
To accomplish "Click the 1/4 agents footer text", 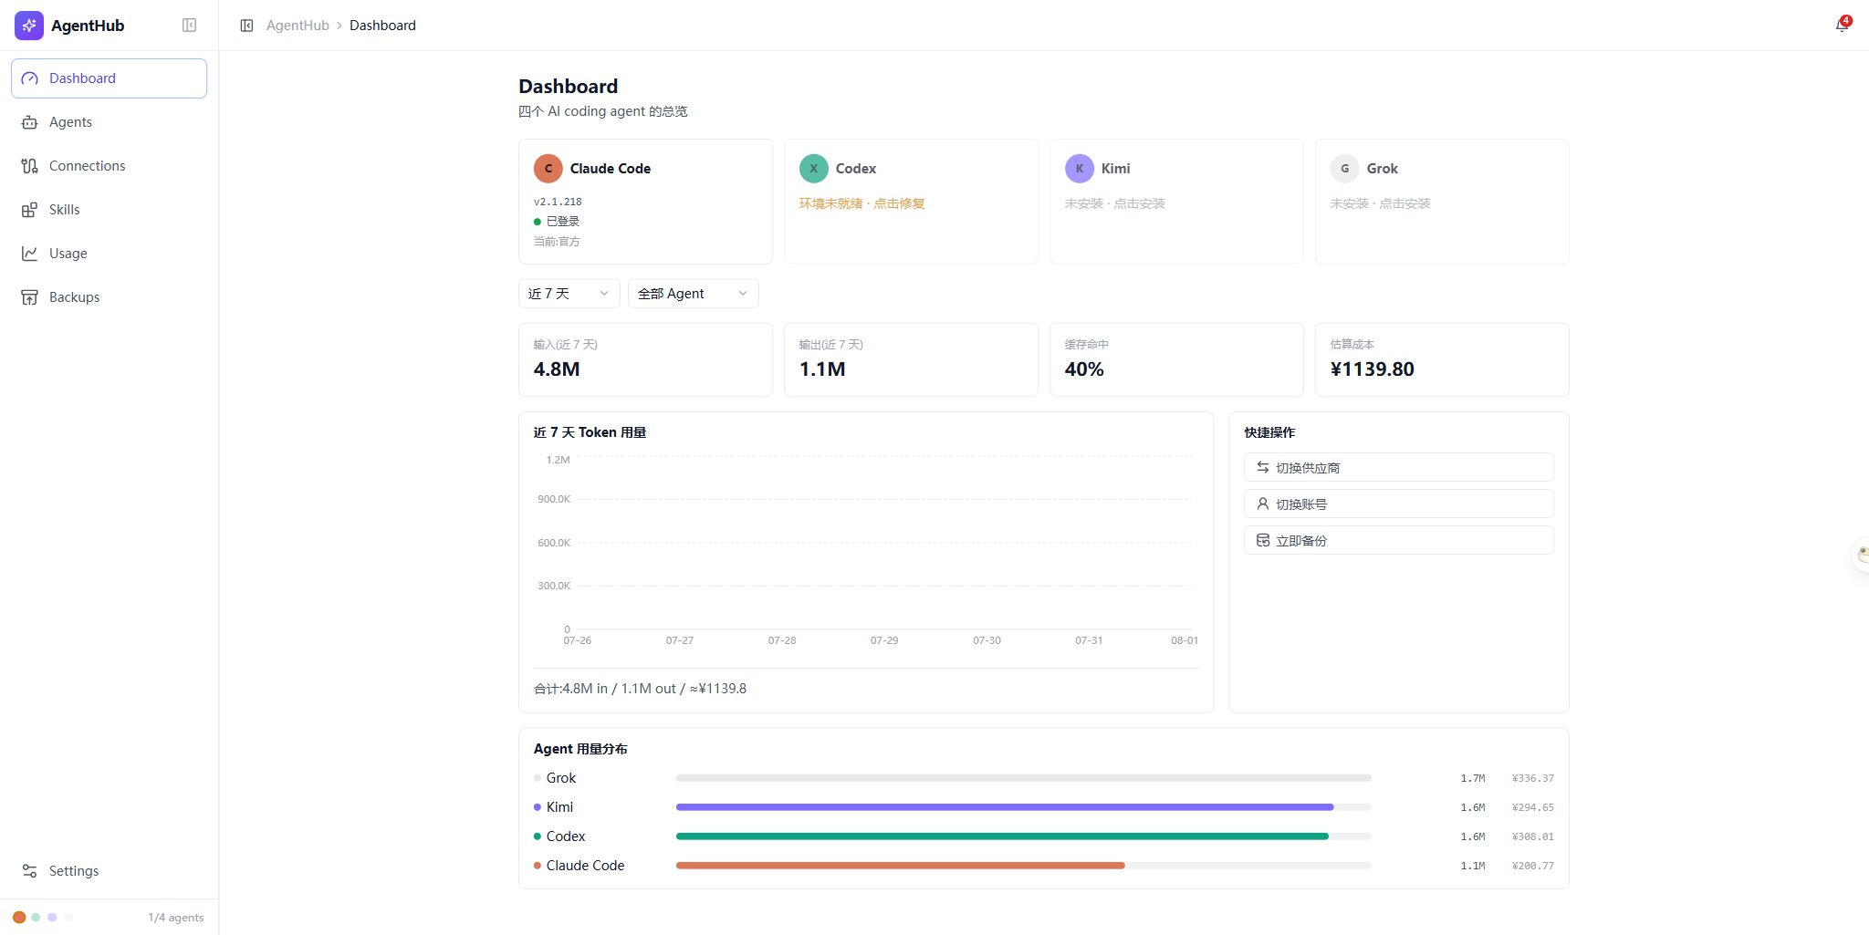I will pyautogui.click(x=176, y=918).
